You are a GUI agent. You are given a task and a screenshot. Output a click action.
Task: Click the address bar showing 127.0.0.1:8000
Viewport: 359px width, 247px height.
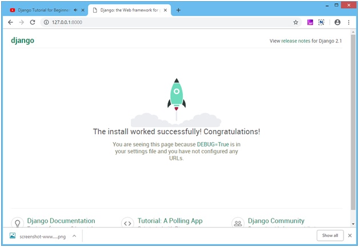170,22
